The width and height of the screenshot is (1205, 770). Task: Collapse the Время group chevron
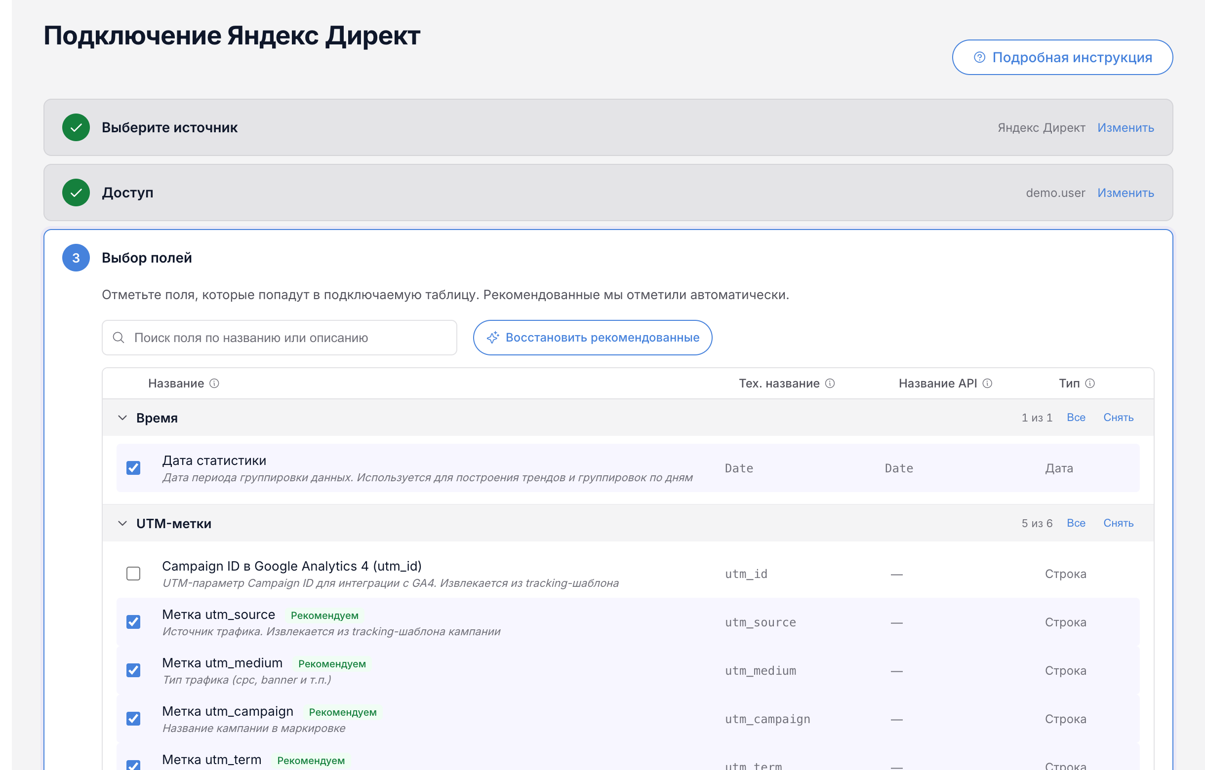point(122,418)
